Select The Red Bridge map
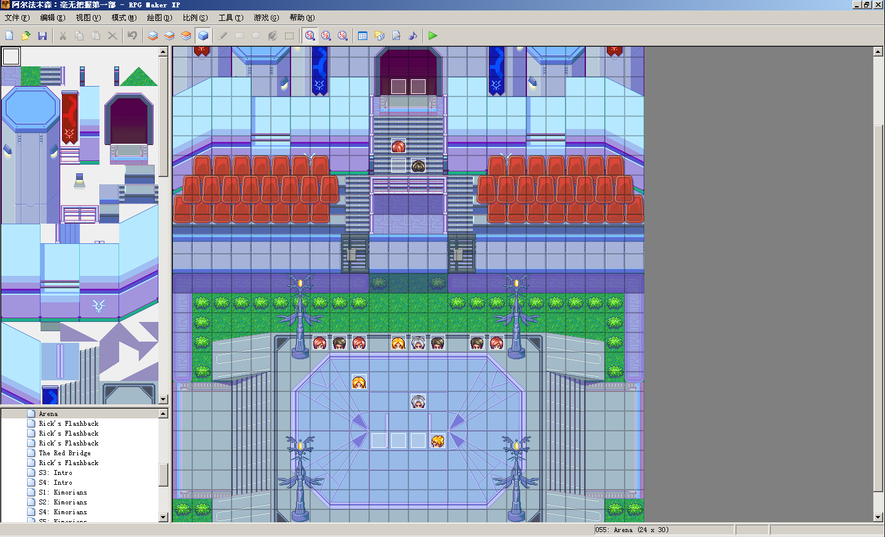The width and height of the screenshot is (885, 537). coord(64,453)
